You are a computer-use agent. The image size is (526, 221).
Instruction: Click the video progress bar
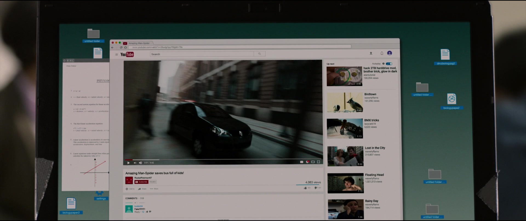(222, 159)
